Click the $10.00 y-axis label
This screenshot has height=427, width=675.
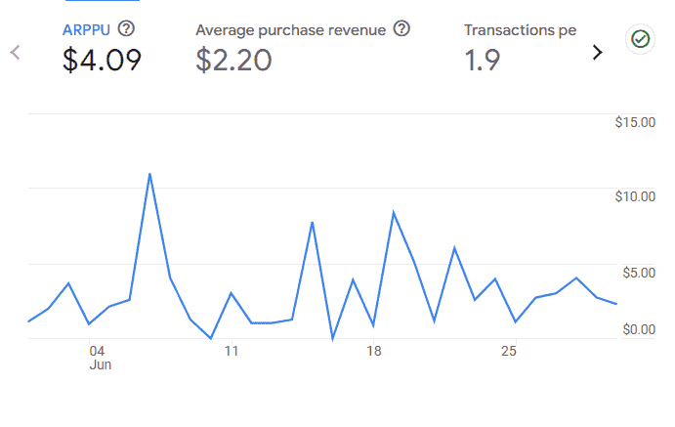click(635, 196)
